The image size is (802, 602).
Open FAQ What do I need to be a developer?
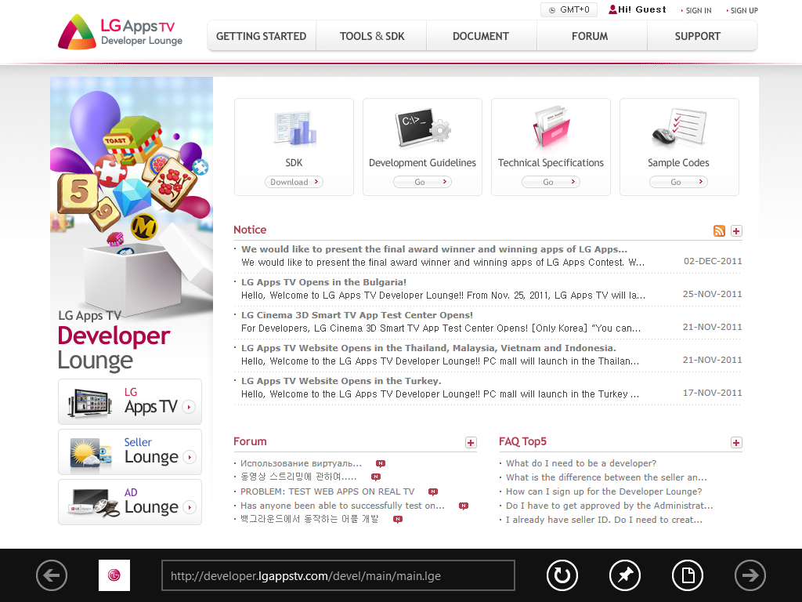(581, 463)
